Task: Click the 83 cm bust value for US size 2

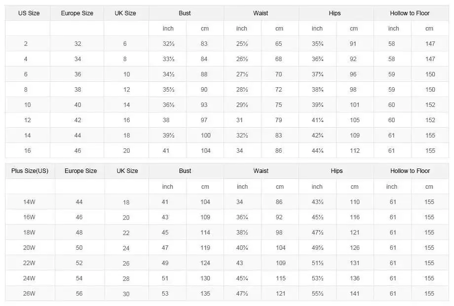Action: (x=204, y=44)
